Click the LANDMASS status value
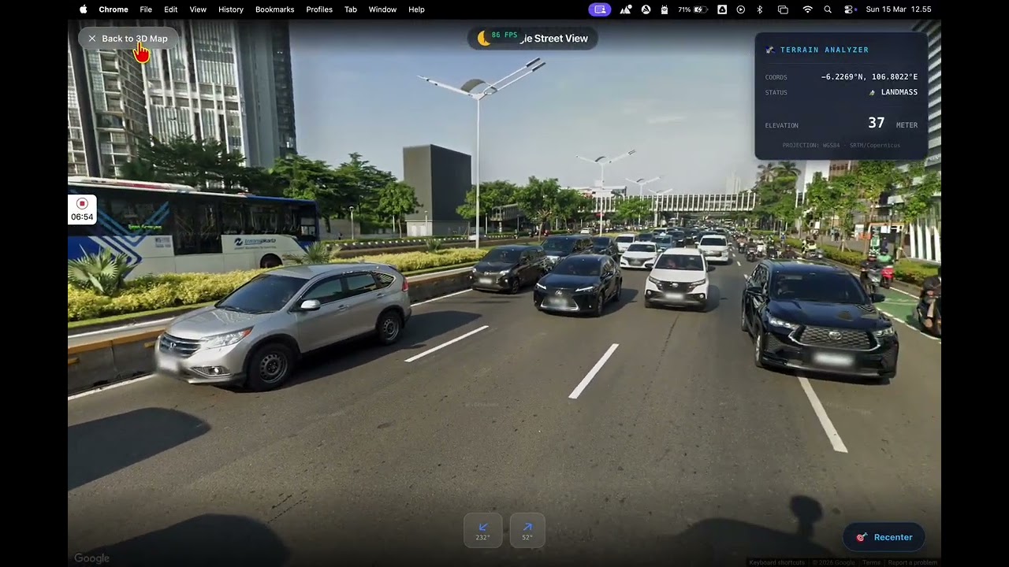This screenshot has height=567, width=1009. [x=899, y=92]
